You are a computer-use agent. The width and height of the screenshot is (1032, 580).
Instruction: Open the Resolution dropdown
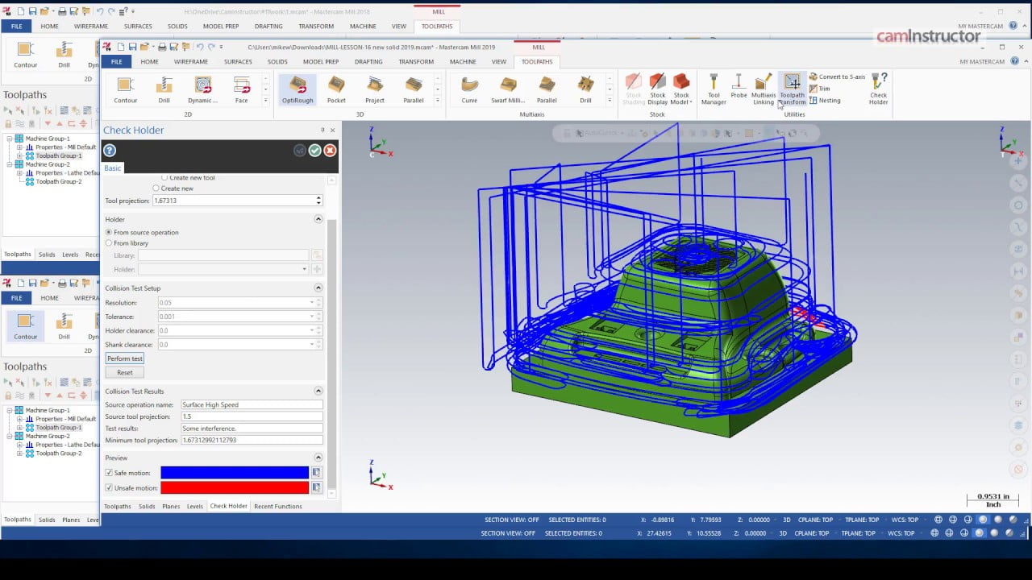[x=312, y=303]
